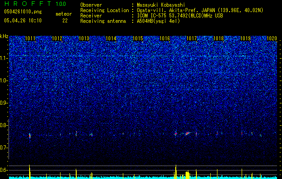
Task: Click the Receiving Location field label
Action: (x=104, y=10)
